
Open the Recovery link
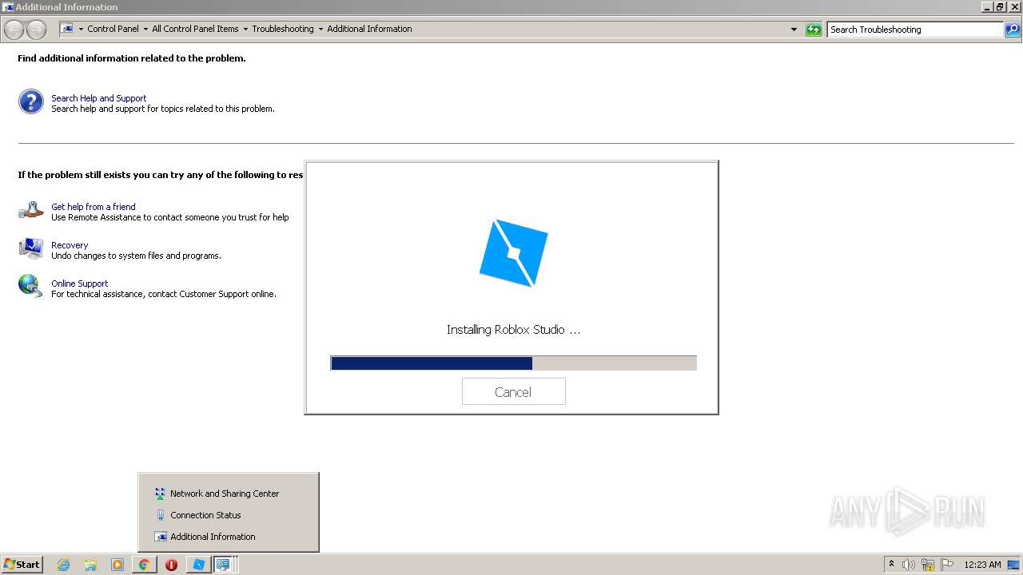click(70, 245)
